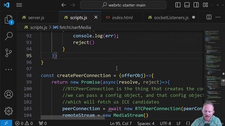Open the Manage gear icon

click(8, 111)
